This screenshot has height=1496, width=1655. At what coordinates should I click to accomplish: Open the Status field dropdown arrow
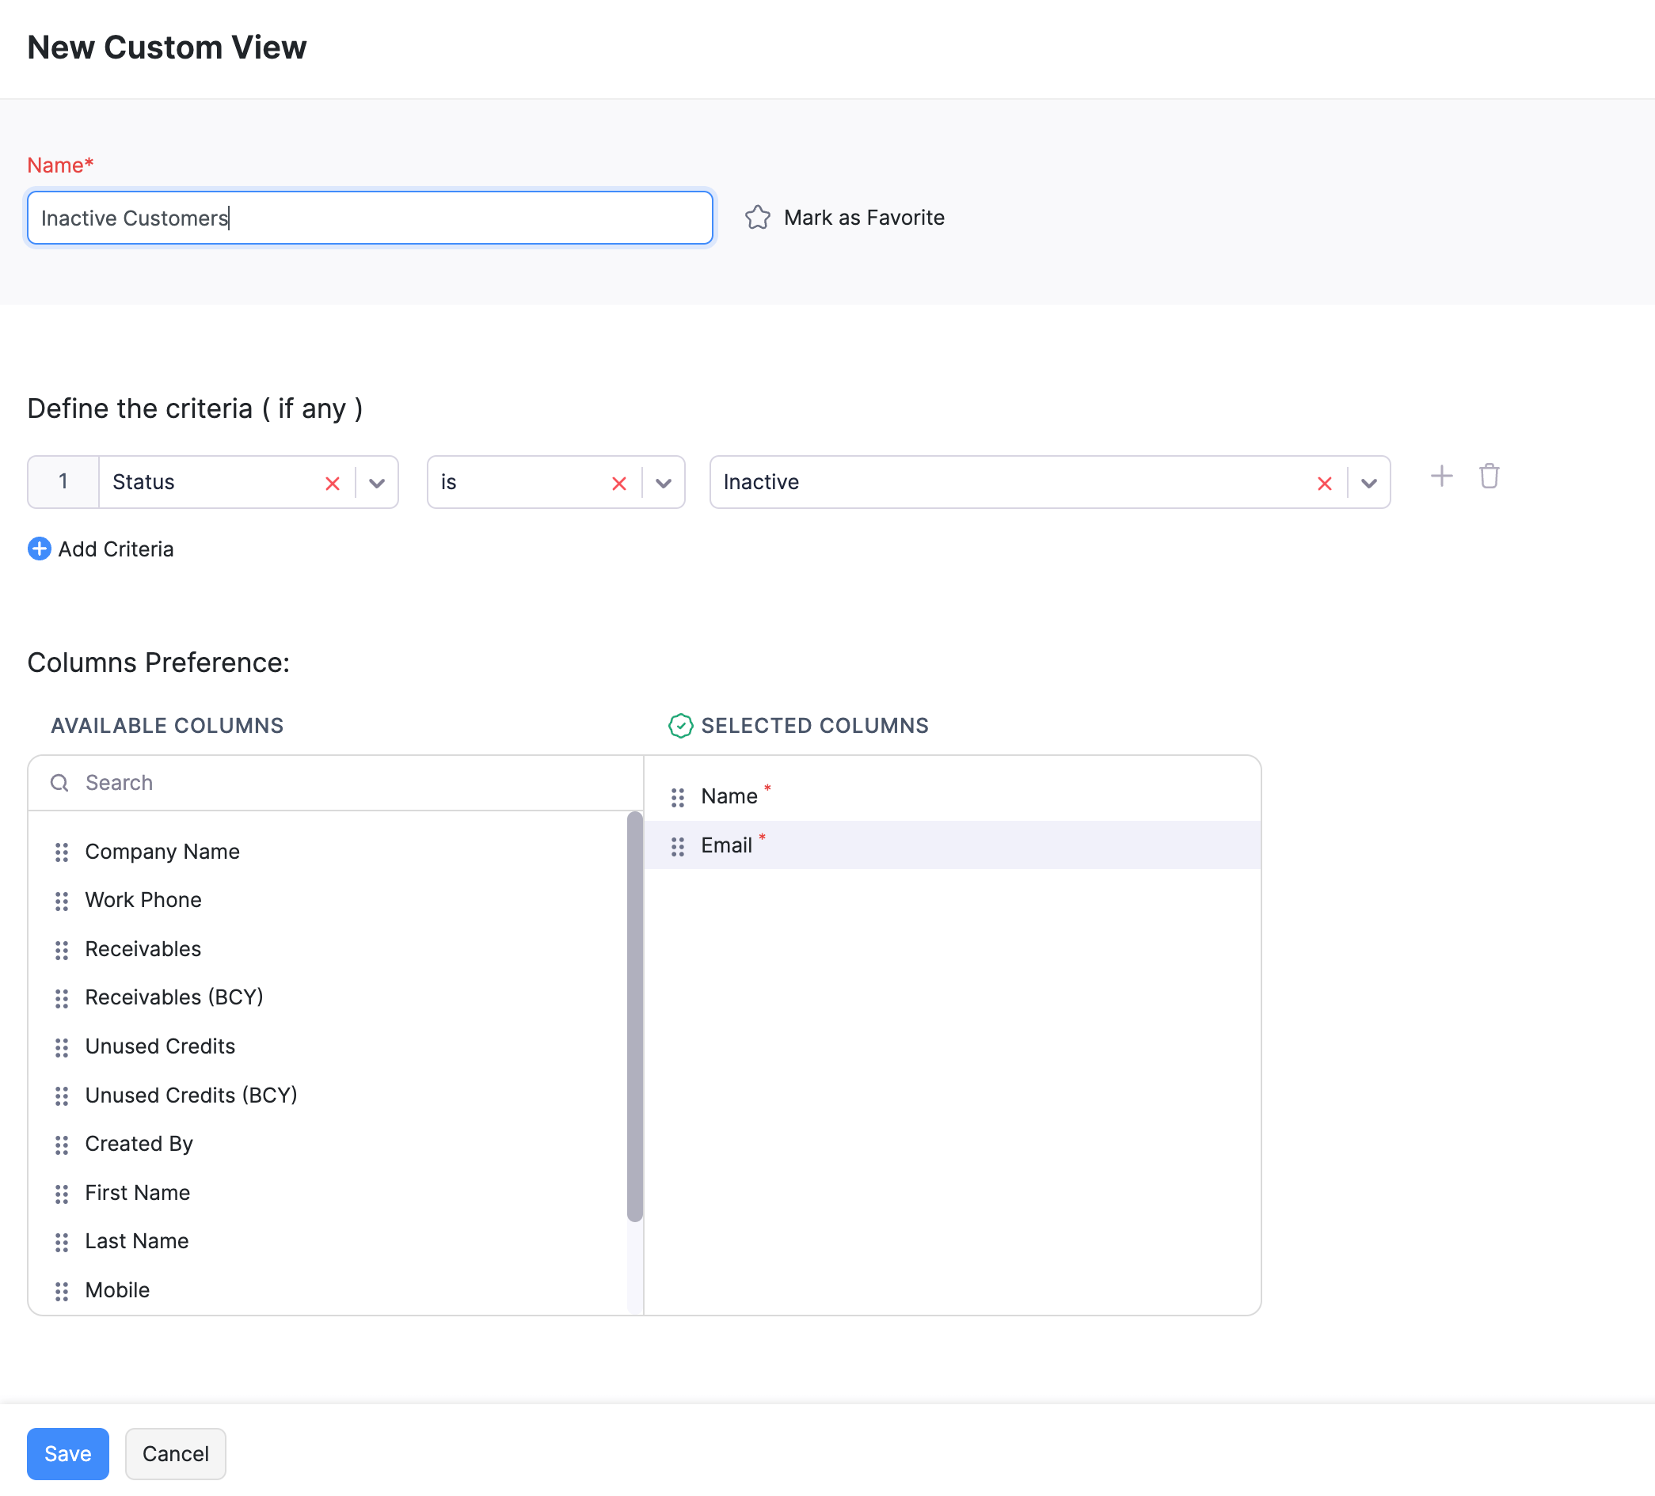click(x=377, y=483)
